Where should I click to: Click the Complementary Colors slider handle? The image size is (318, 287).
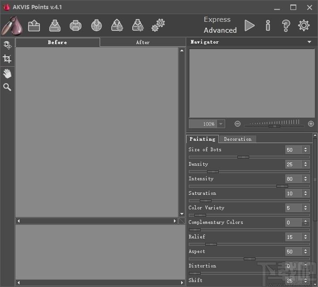[x=195, y=230]
